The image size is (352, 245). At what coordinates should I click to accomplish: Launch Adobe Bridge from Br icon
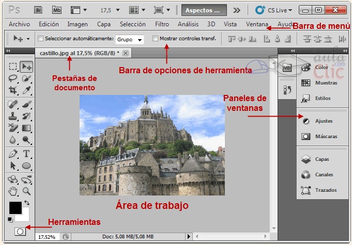pos(38,10)
